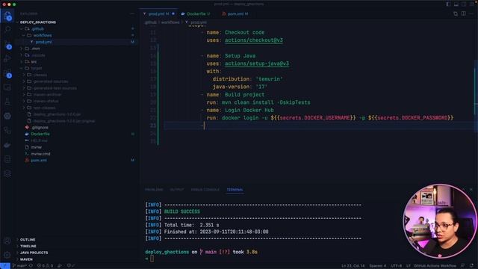The height and width of the screenshot is (269, 478).
Task: Open the Docker whale view in activity bar
Action: click(7, 145)
